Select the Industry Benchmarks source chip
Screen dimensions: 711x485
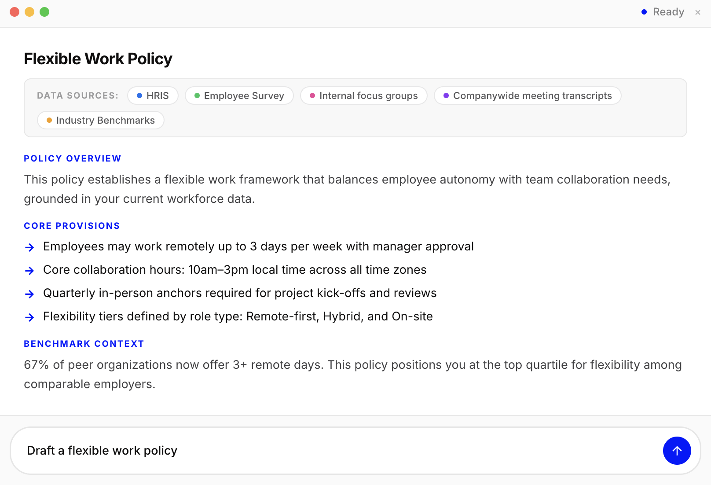(x=101, y=120)
